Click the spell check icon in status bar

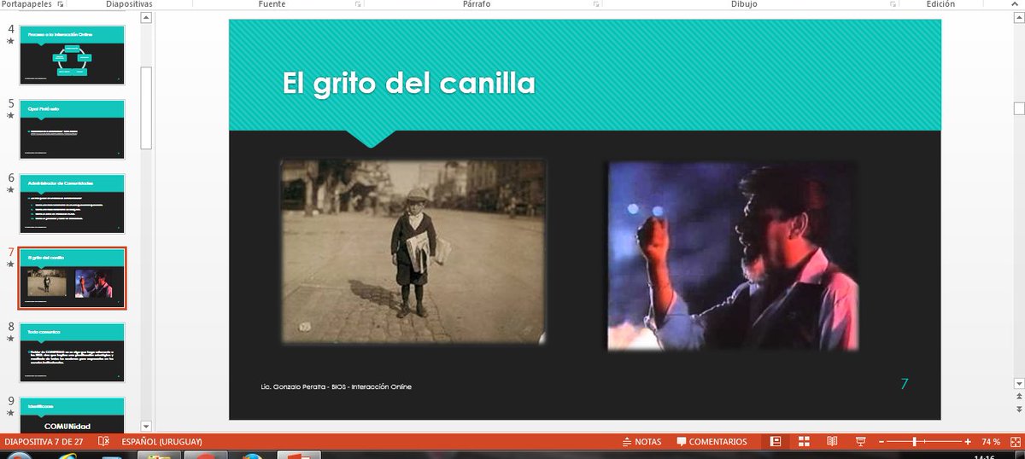coord(103,442)
